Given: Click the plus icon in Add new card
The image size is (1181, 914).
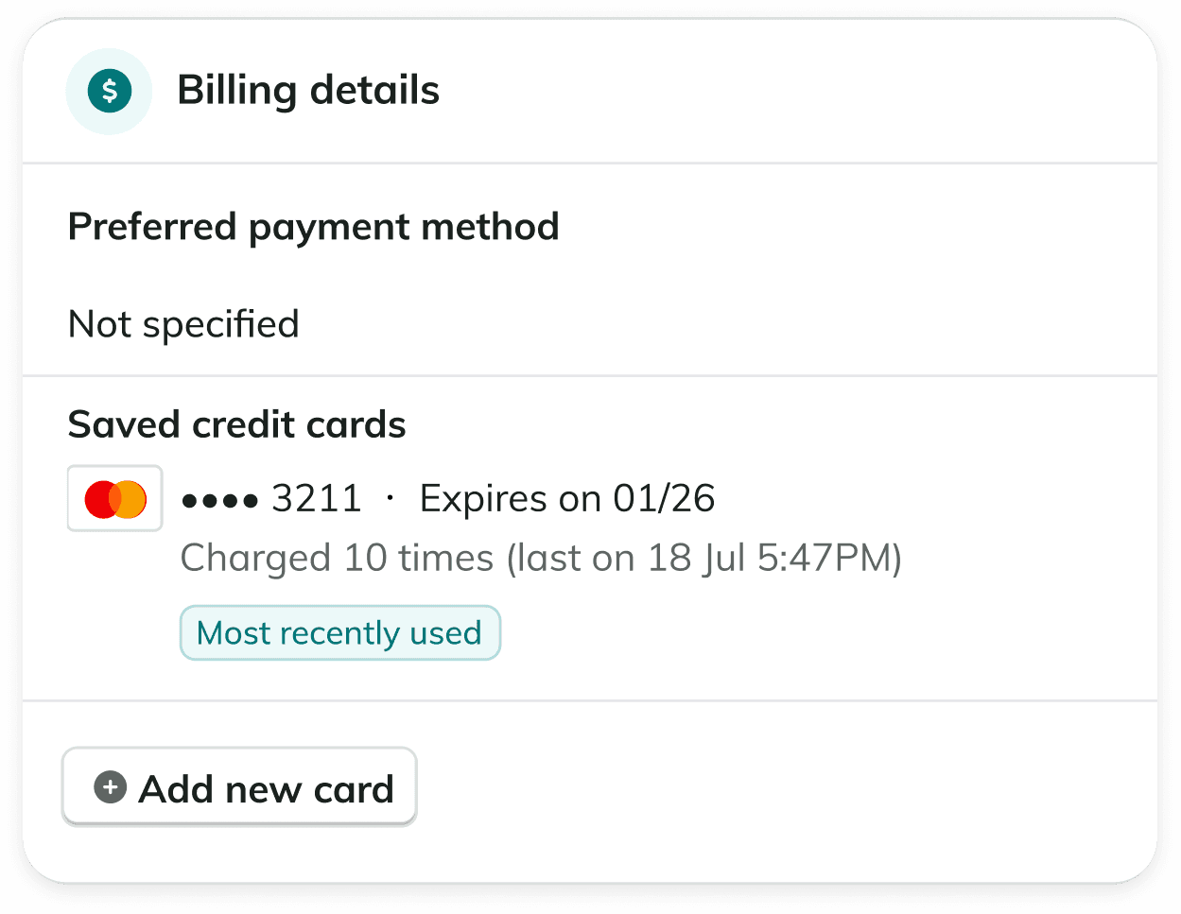Looking at the screenshot, I should 111,787.
